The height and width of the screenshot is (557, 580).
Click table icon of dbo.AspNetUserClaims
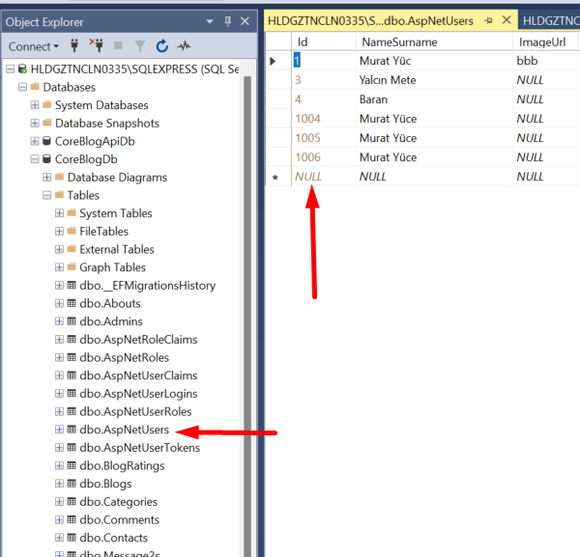point(72,376)
